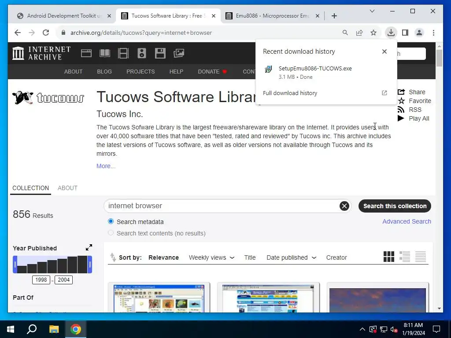
Task: Go back with the browser back arrow
Action: tap(18, 33)
